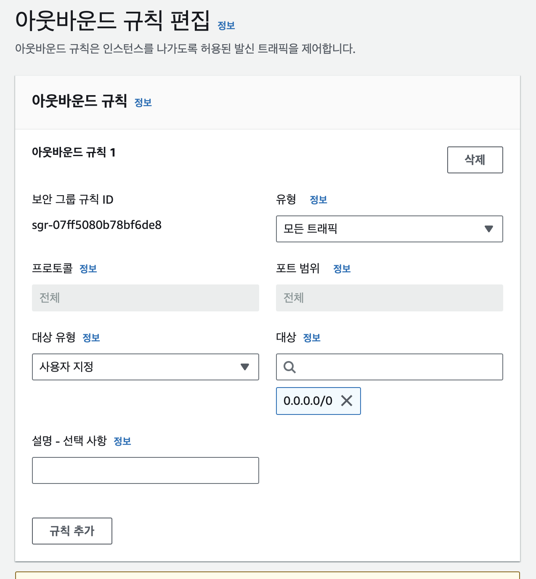
Task: Click the magnifier icon in 대상 field
Action: pos(289,367)
